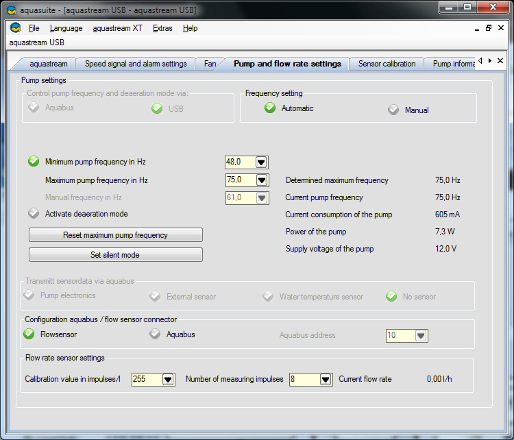Click Reset maximum pump frequency button
This screenshot has width=514, height=440.
point(116,235)
